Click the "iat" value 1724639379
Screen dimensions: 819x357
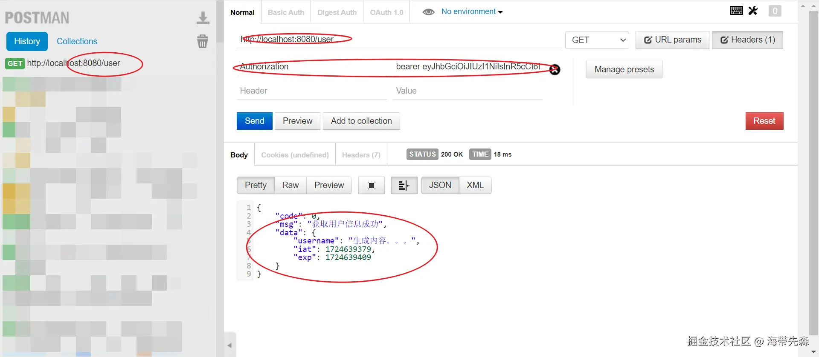point(348,249)
